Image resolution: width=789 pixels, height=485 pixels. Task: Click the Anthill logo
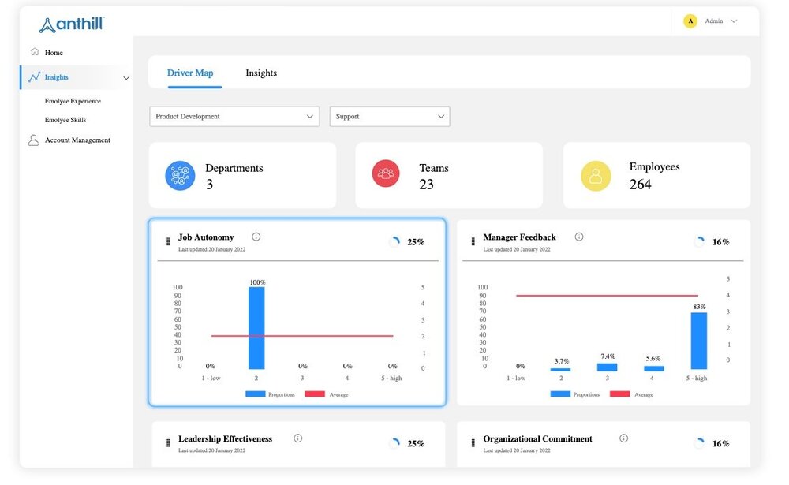(72, 25)
